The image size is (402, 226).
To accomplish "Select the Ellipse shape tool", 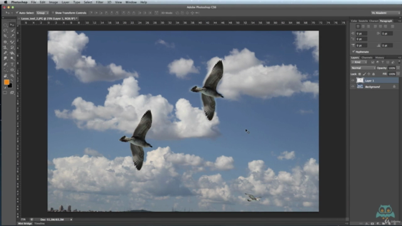I will (12, 70).
